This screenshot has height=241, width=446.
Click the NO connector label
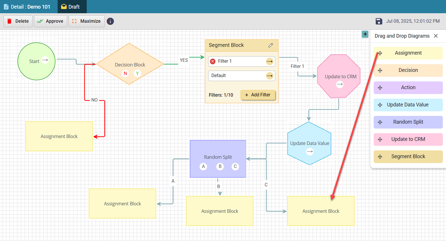pos(95,100)
